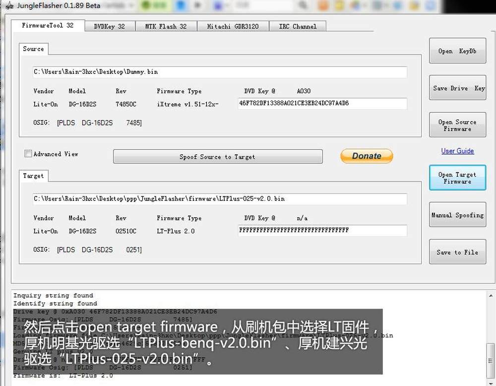496x386 pixels.
Task: Click target revision value 02510C
Action: [126, 231]
